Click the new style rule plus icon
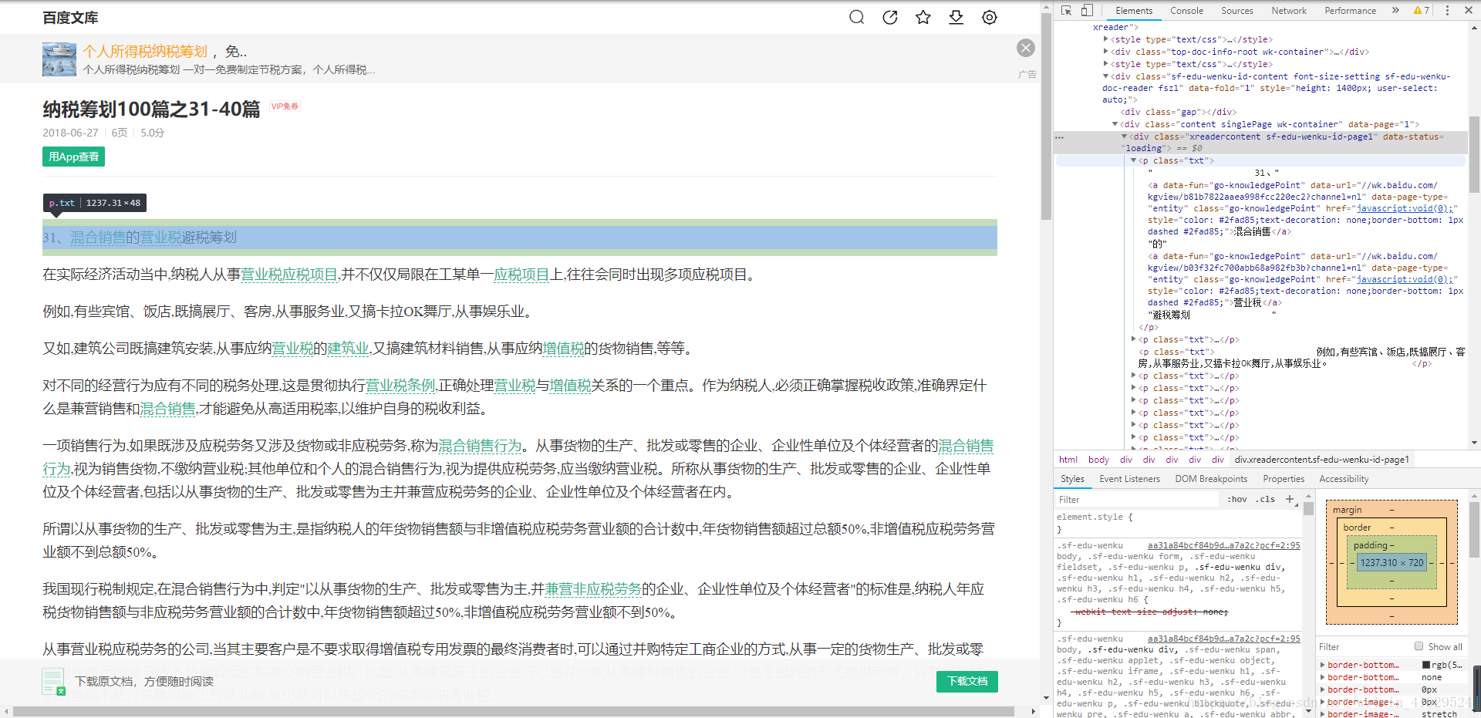The image size is (1481, 718). pyautogui.click(x=1289, y=500)
